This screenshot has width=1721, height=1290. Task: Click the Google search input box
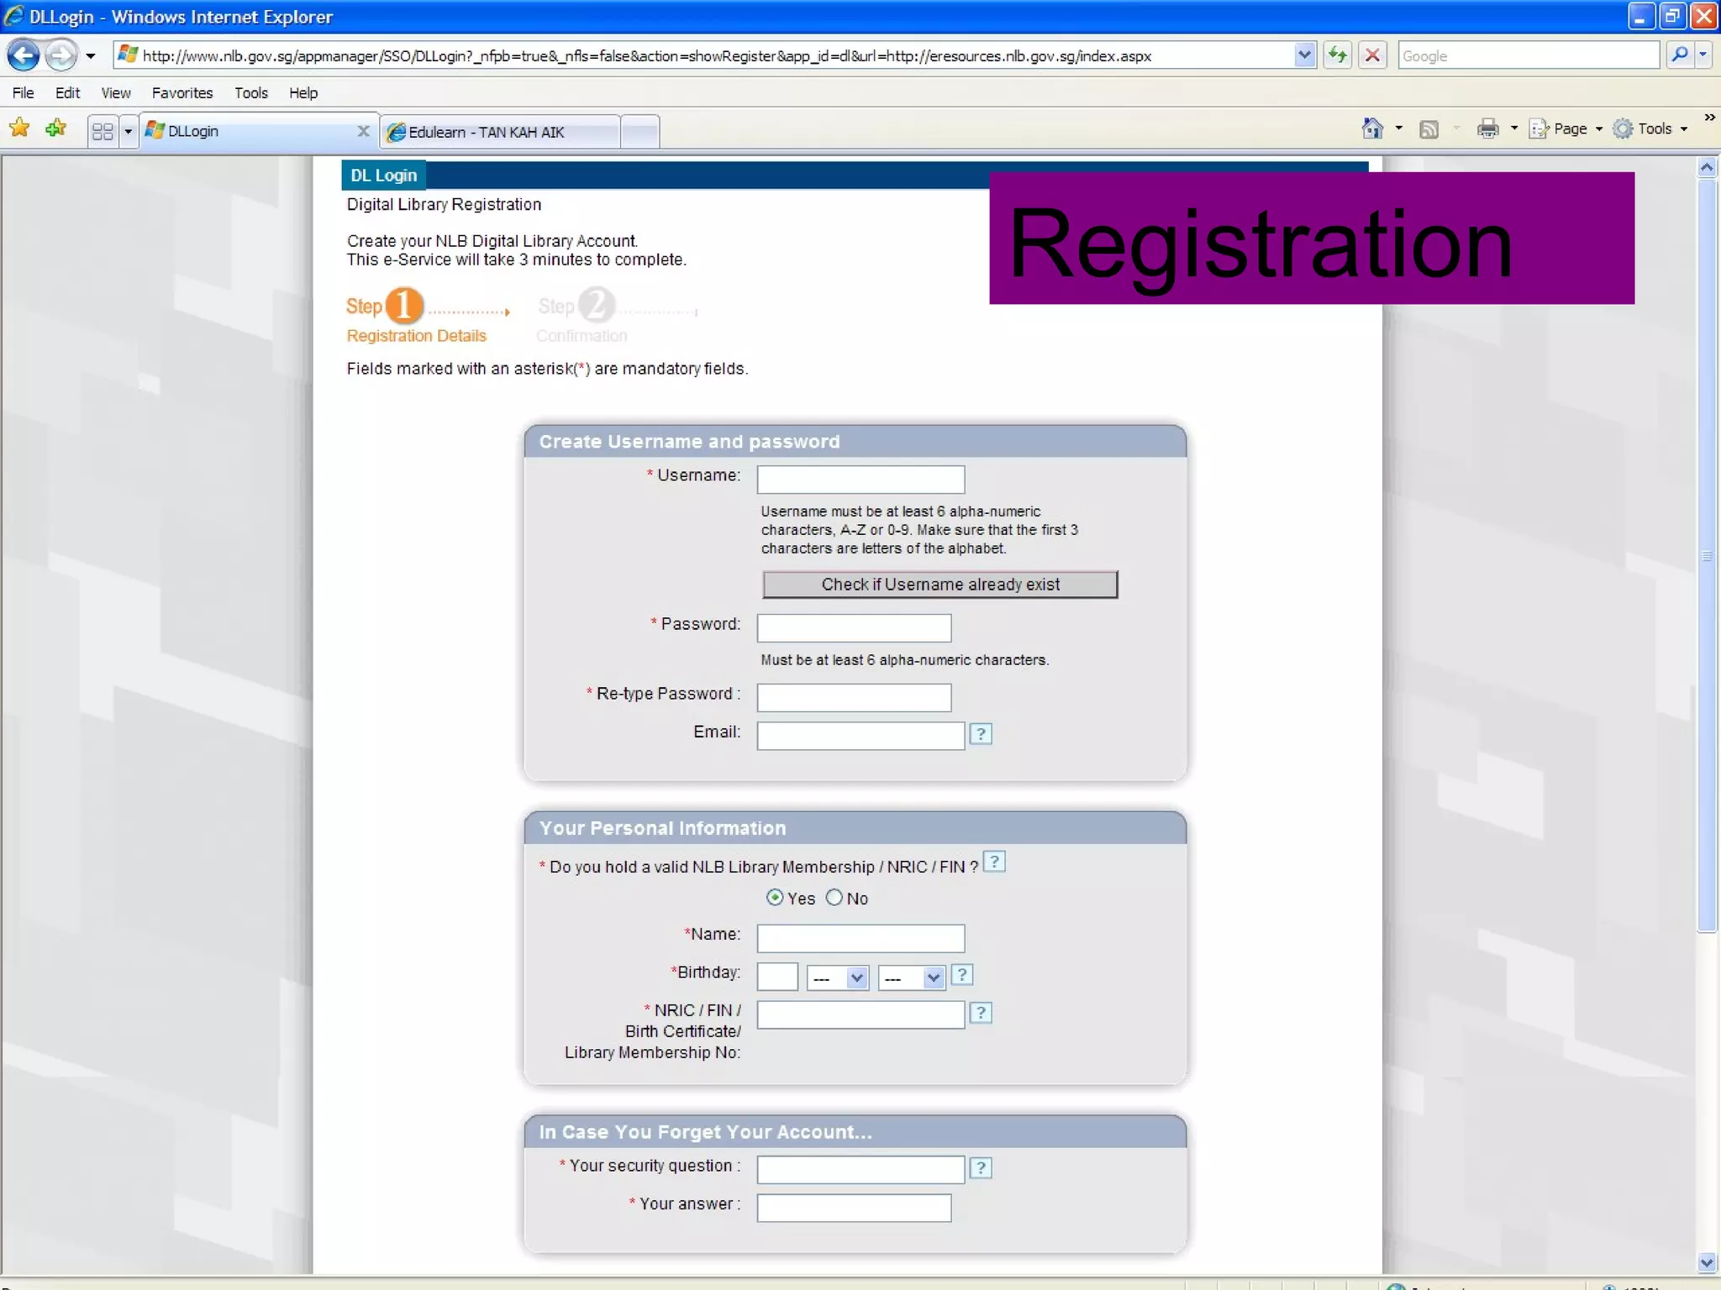tap(1528, 55)
